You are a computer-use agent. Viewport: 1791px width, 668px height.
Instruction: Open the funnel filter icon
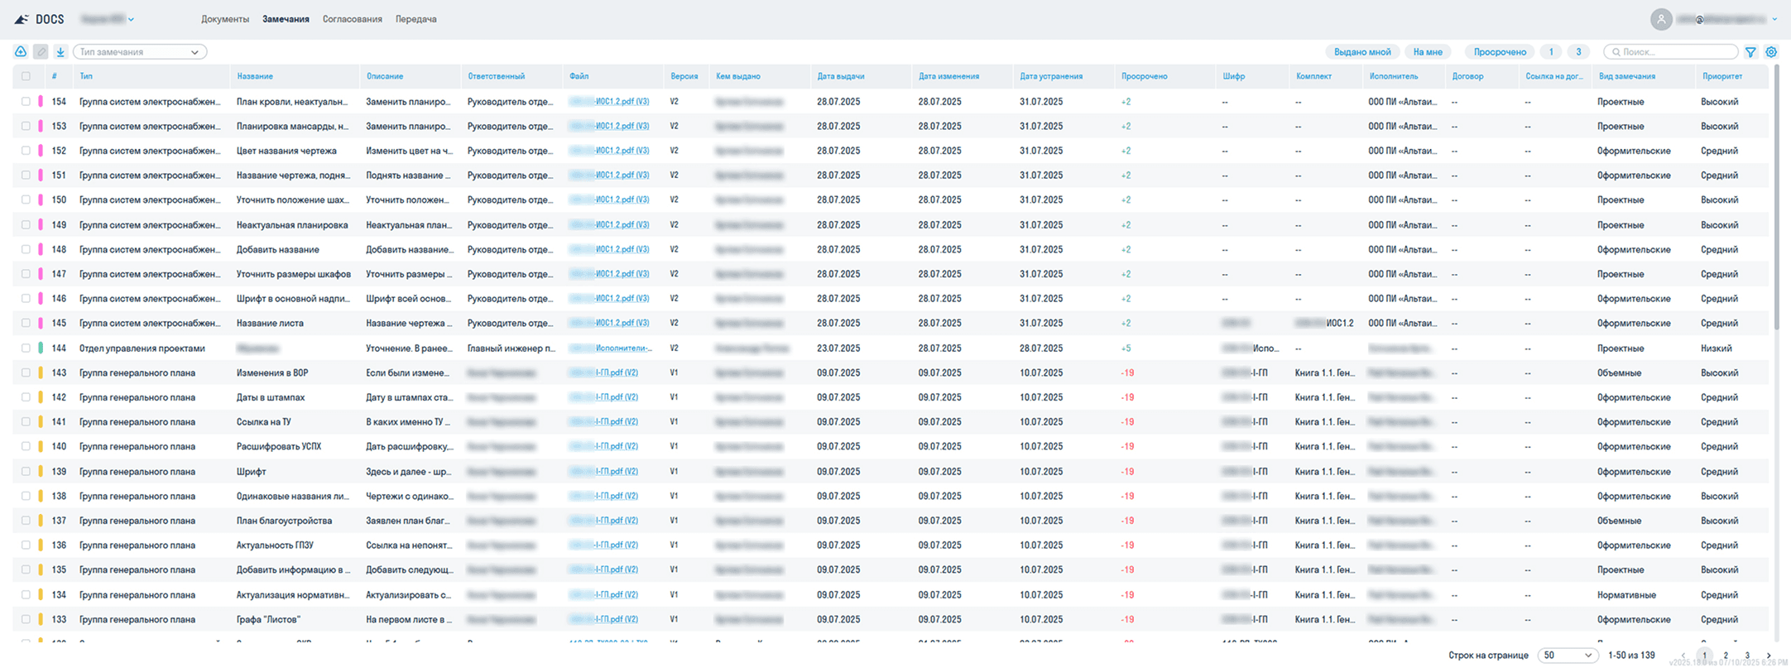click(x=1750, y=51)
